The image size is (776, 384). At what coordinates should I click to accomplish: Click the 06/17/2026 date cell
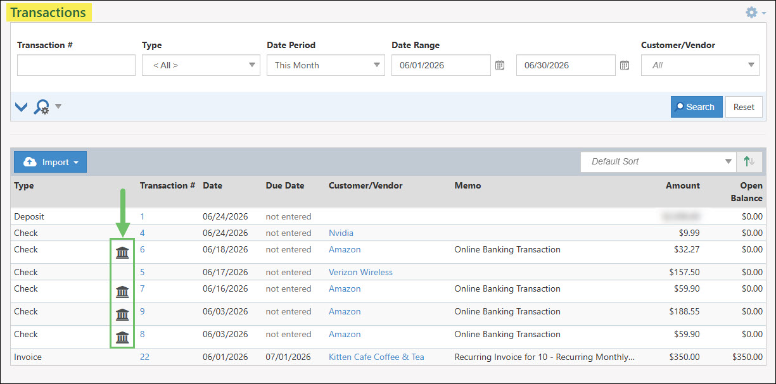click(x=226, y=272)
